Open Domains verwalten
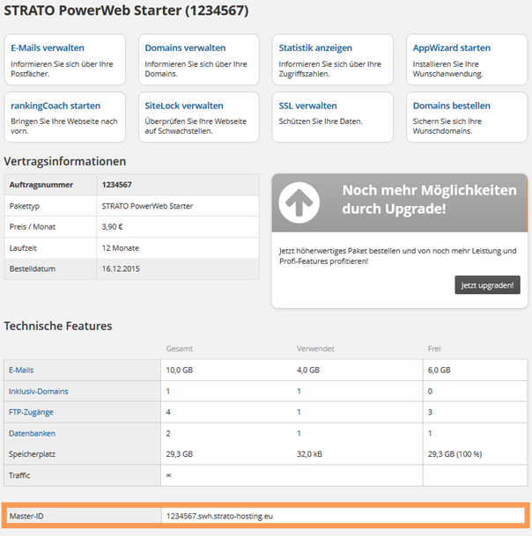 (x=185, y=48)
